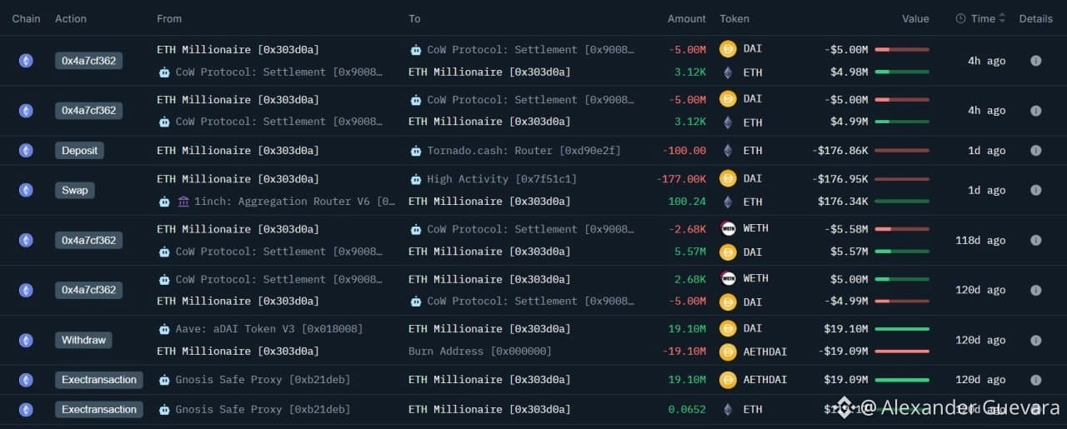
Task: Click the DAI token icon in the Withdraw 19.10M line
Action: coord(728,328)
